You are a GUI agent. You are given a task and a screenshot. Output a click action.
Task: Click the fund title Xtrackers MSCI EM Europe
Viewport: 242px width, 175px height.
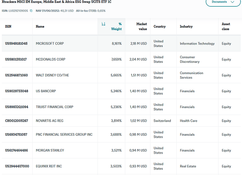pos(56,2)
